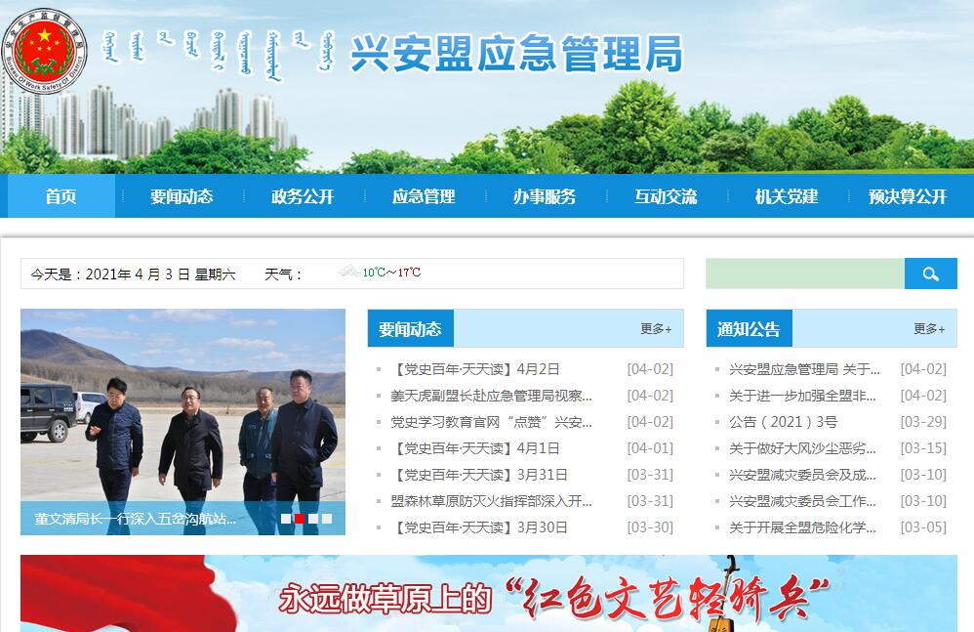
Task: Open the 通知公告 section tab
Action: pos(749,329)
